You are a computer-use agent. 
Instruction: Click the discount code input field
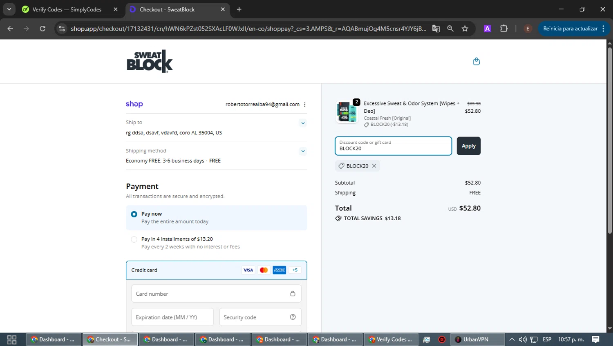point(393,146)
